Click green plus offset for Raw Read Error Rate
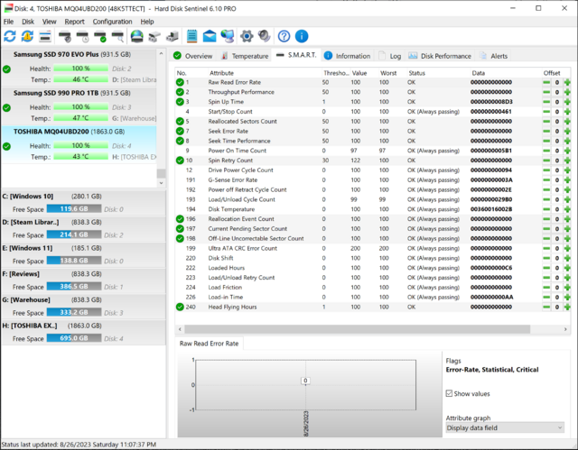This screenshot has width=578, height=450. [567, 83]
